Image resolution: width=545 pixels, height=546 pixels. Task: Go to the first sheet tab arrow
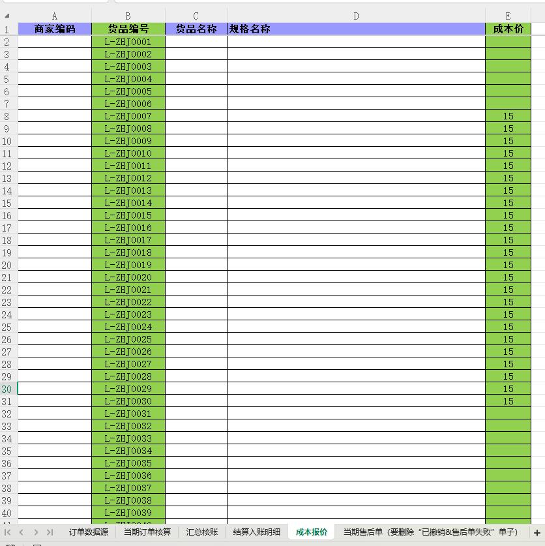[7, 532]
